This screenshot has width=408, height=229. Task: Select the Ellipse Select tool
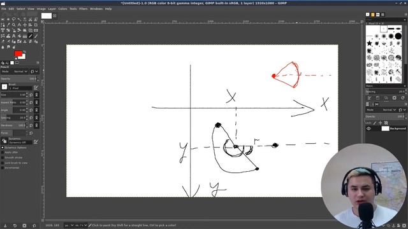click(x=8, y=19)
